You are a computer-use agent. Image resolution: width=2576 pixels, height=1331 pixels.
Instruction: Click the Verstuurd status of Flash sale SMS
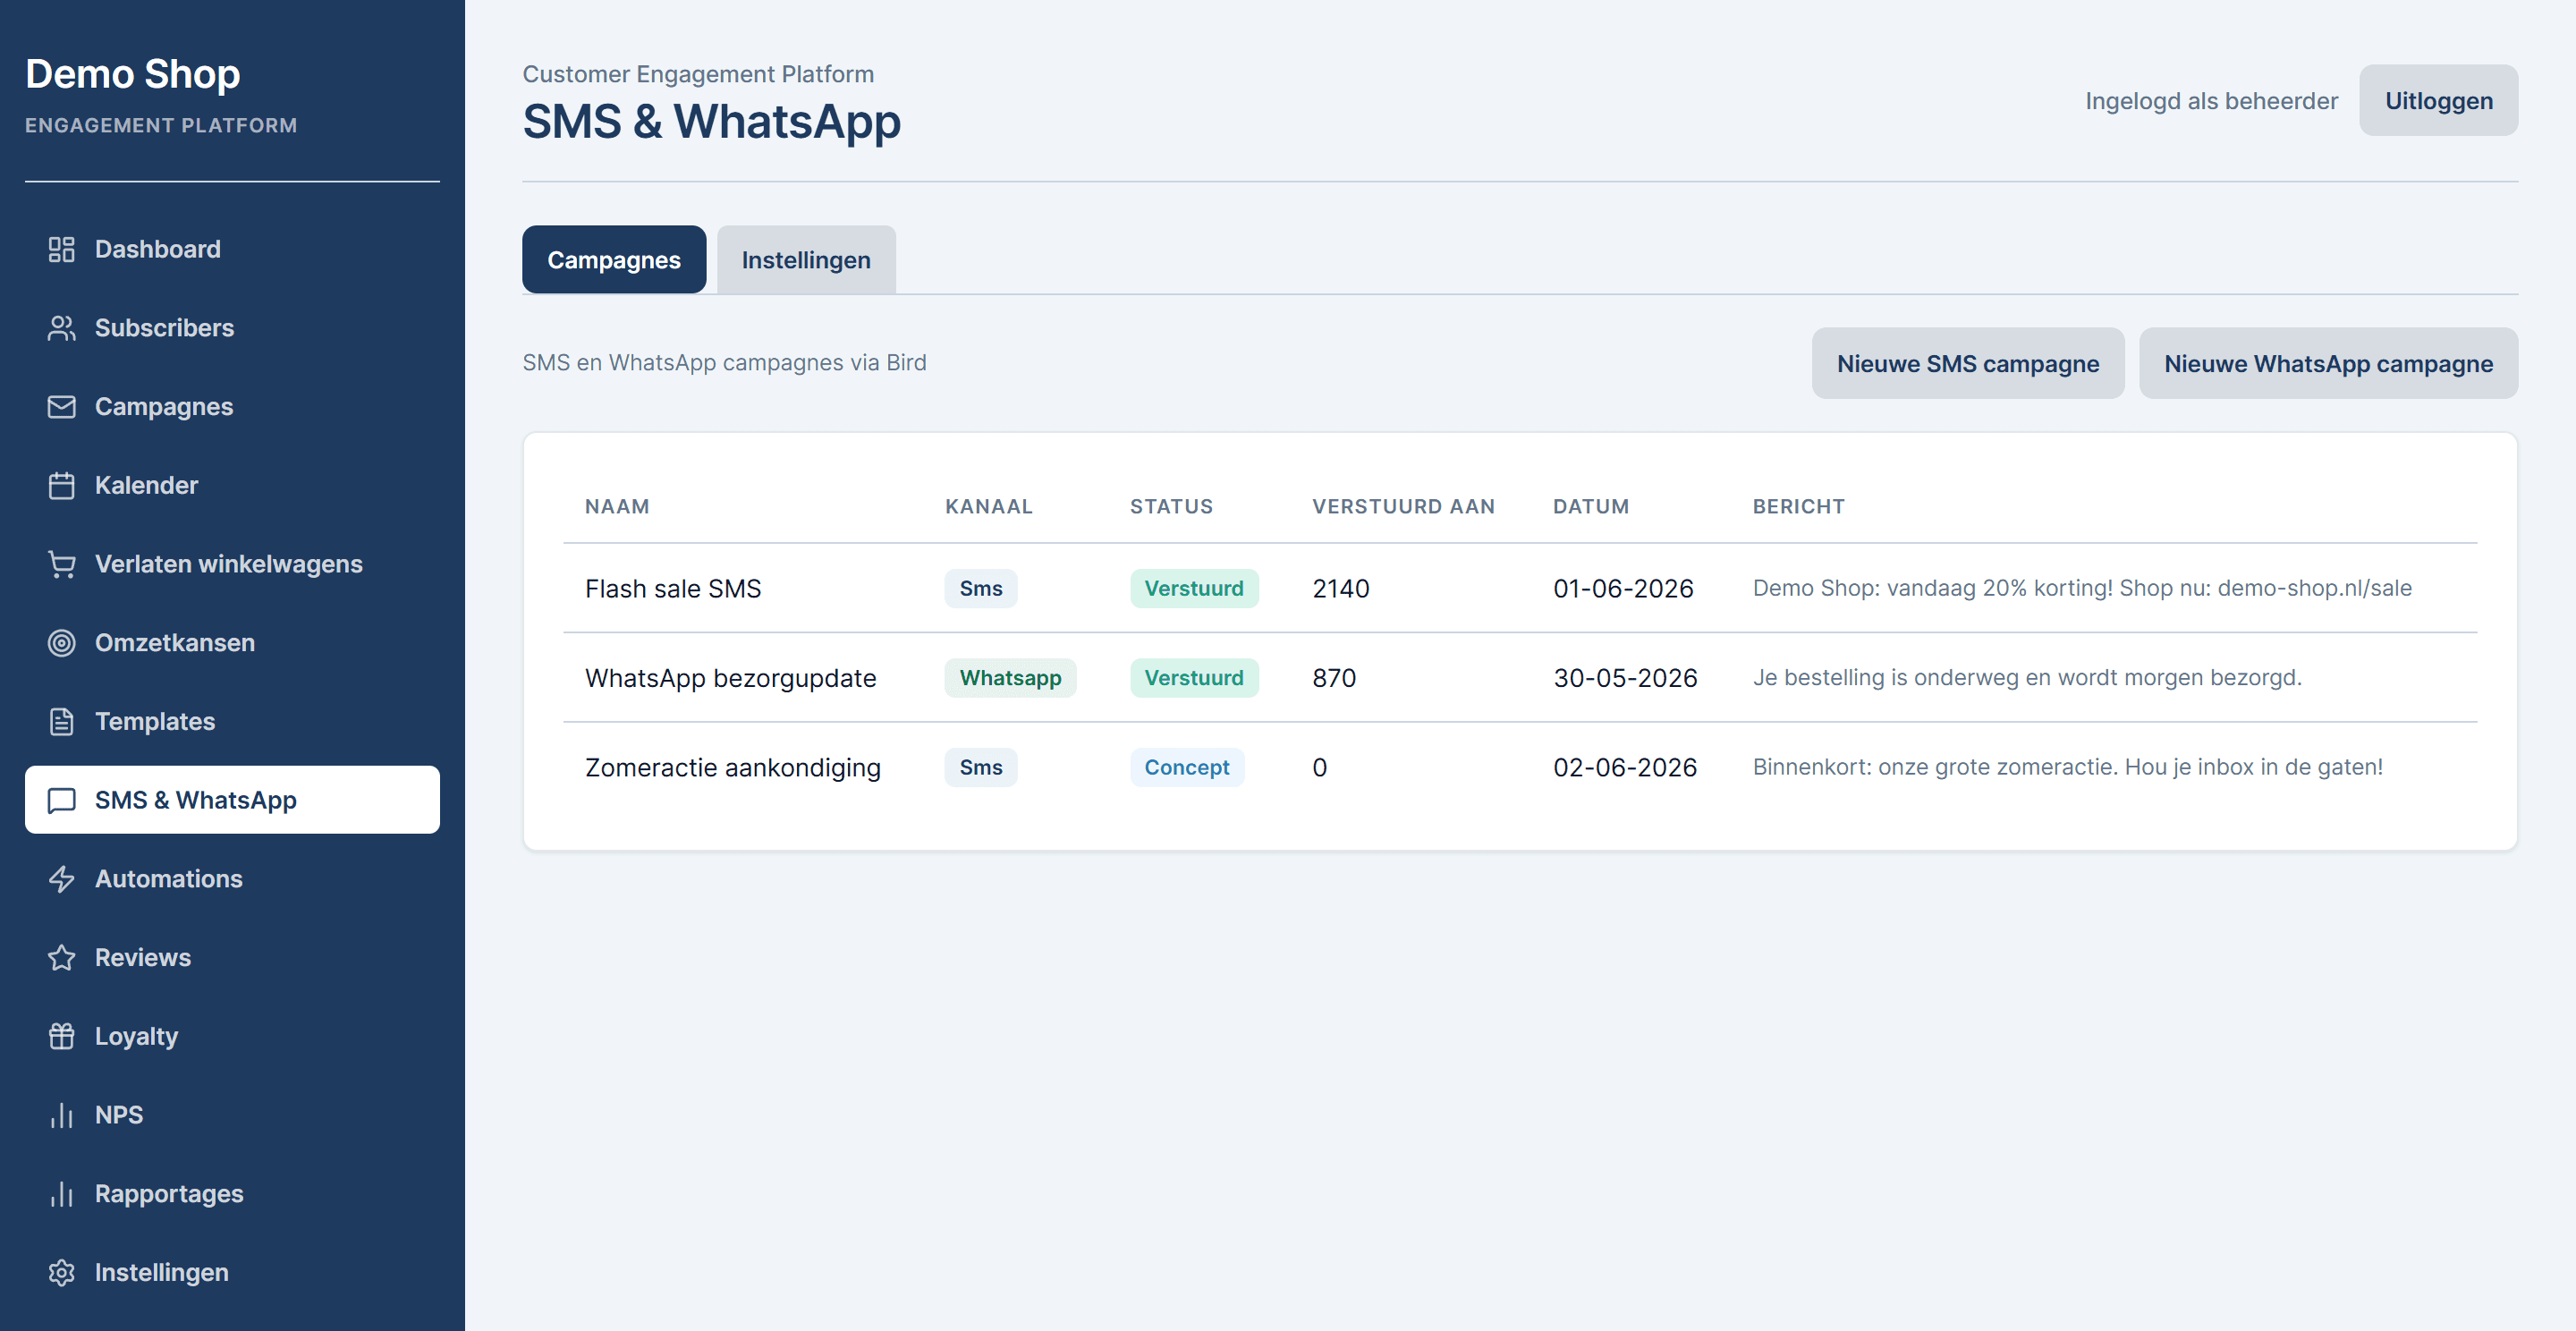(1194, 589)
